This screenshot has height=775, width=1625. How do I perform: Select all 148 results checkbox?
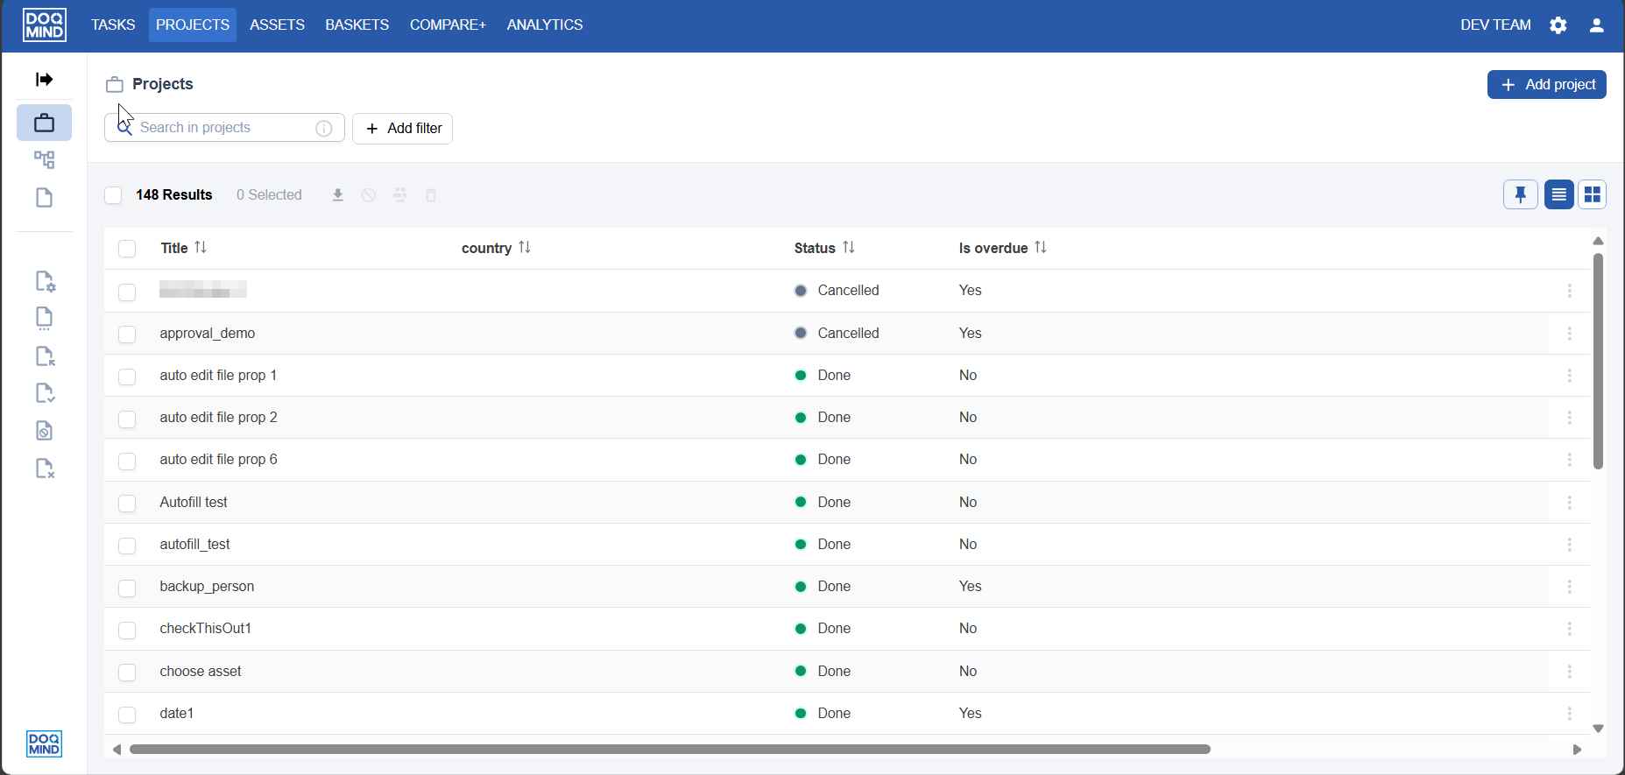pos(113,195)
